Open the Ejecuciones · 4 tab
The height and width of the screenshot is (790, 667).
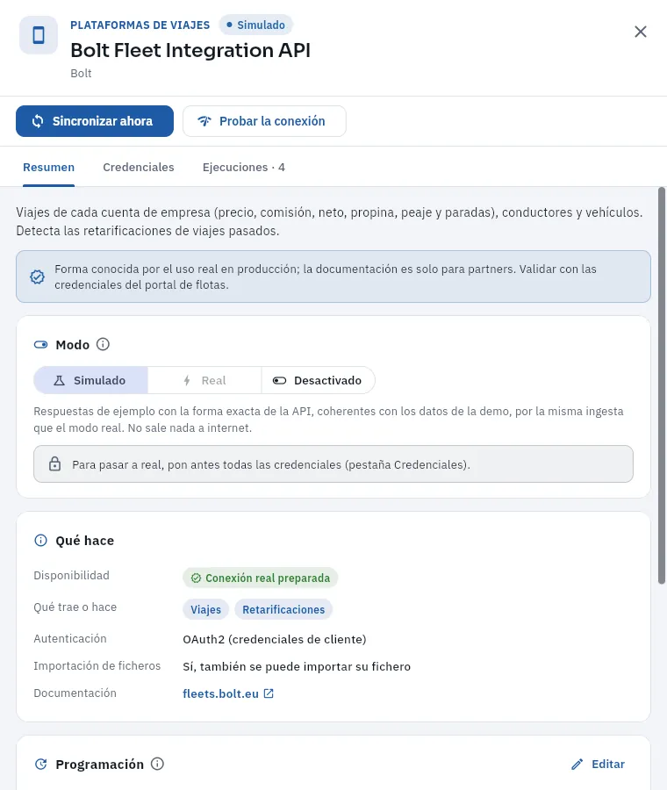(x=244, y=168)
